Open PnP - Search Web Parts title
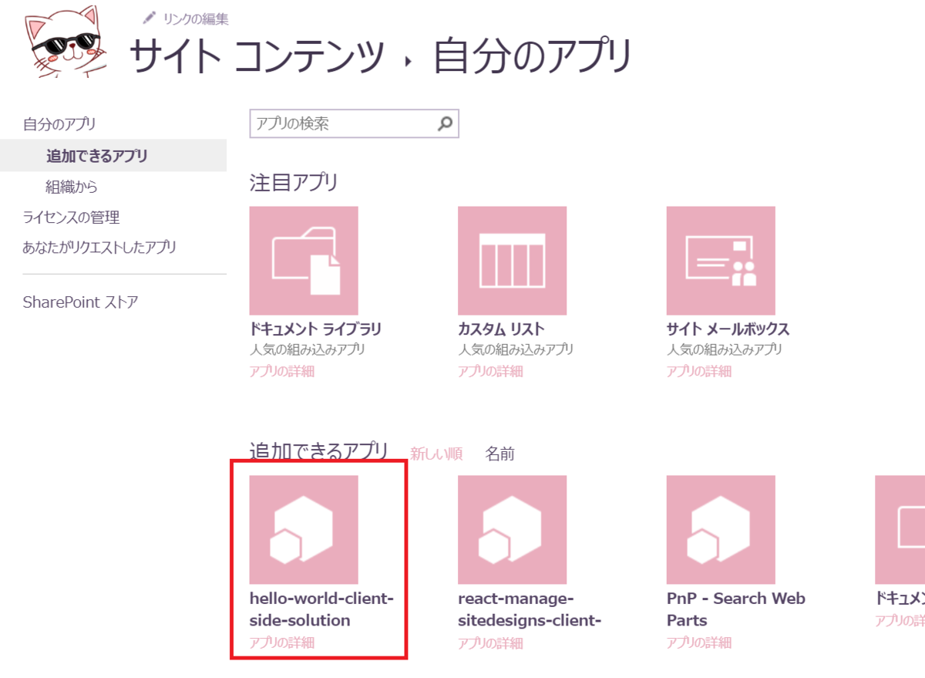This screenshot has height=678, width=925. [x=735, y=609]
